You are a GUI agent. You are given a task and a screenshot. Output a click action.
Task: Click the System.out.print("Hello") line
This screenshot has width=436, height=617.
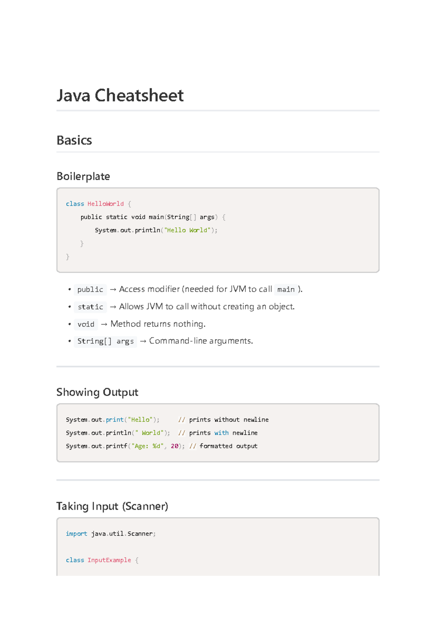point(113,420)
